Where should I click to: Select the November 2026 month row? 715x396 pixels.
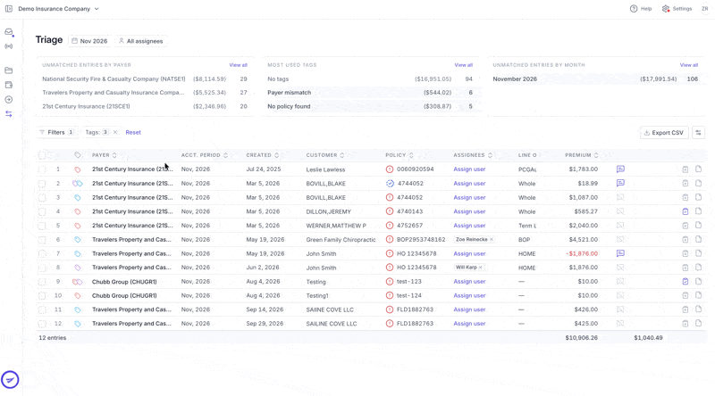(595, 78)
